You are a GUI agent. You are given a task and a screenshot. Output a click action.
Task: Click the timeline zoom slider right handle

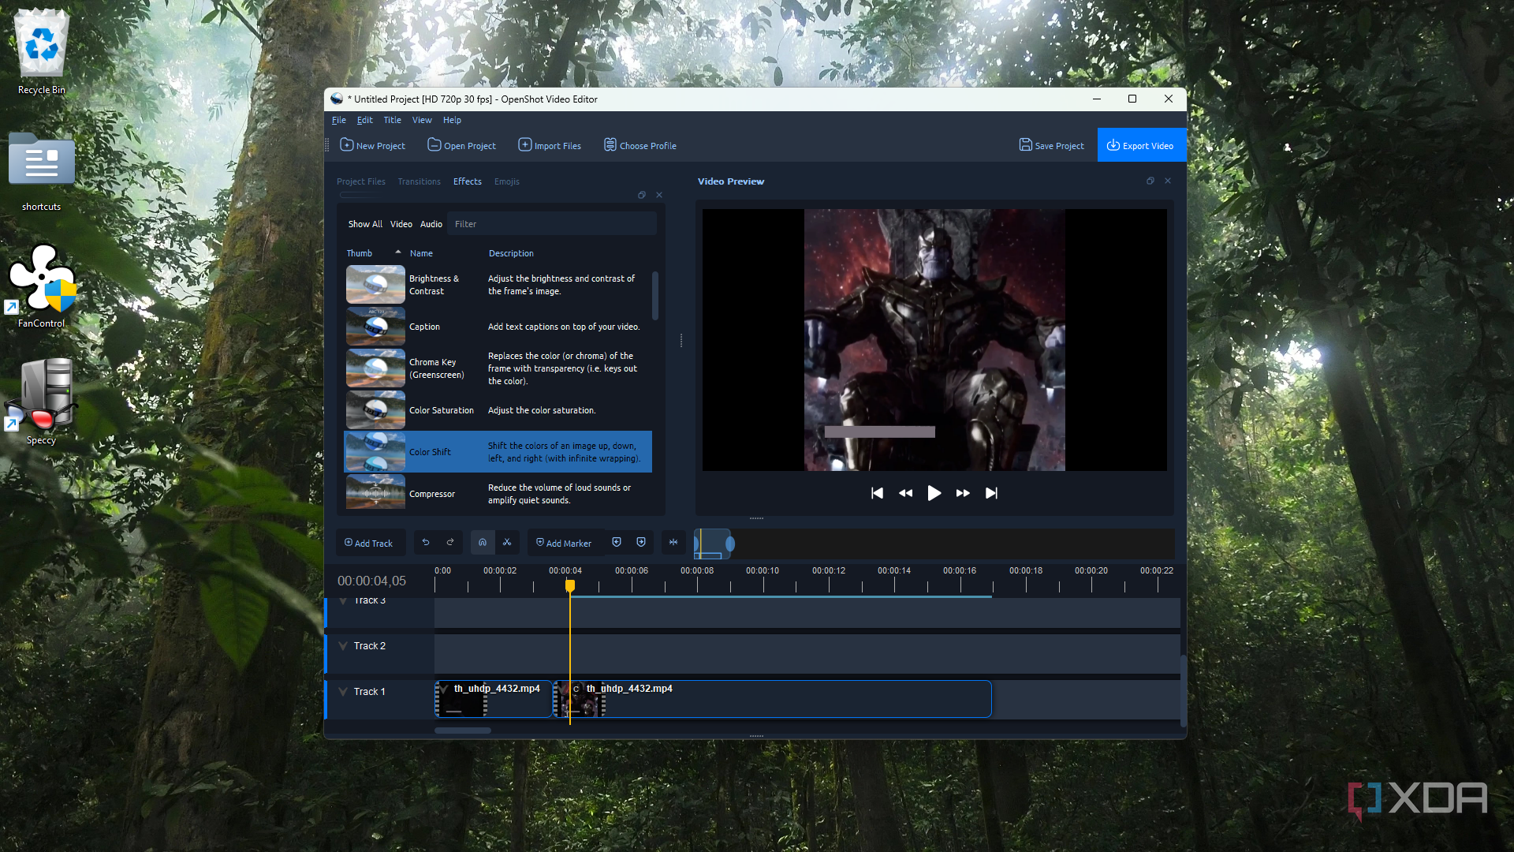click(730, 544)
